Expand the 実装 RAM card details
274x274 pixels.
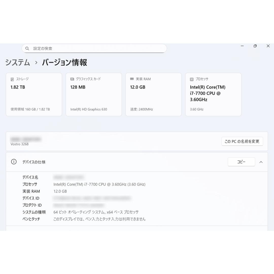[x=153, y=94]
